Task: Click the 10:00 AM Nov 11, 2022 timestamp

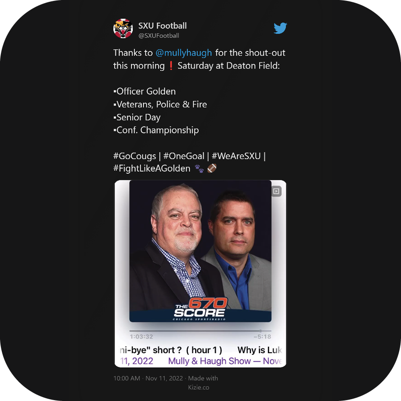Action: coord(148,378)
